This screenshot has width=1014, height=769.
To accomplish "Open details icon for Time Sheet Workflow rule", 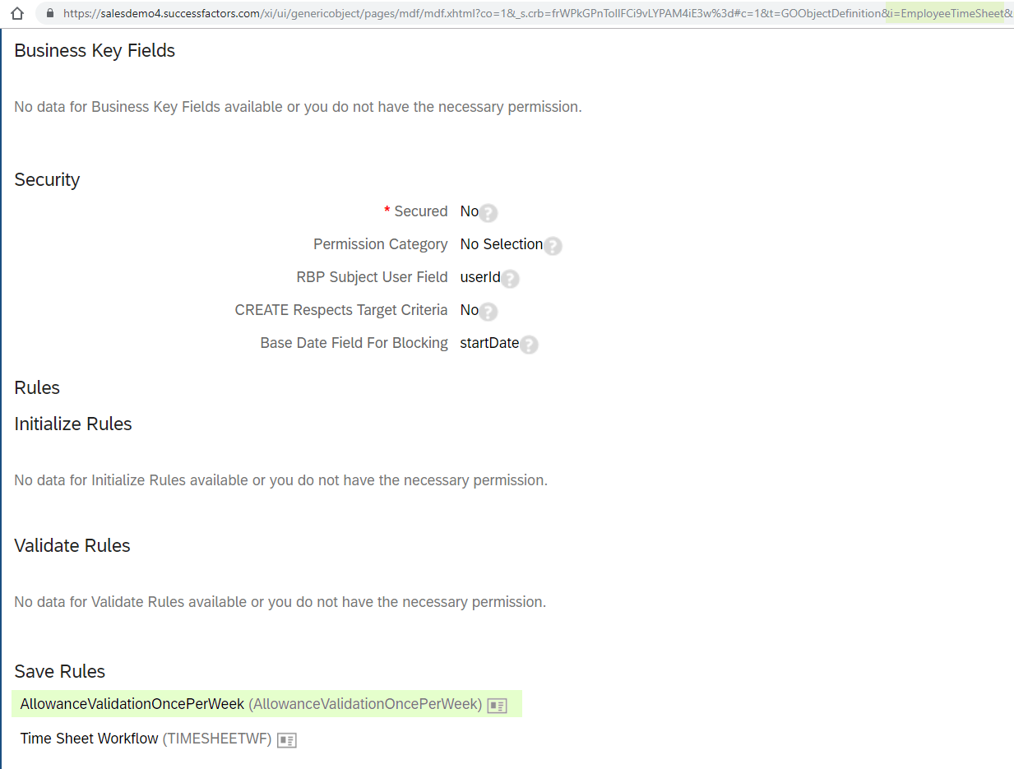I will (x=286, y=740).
